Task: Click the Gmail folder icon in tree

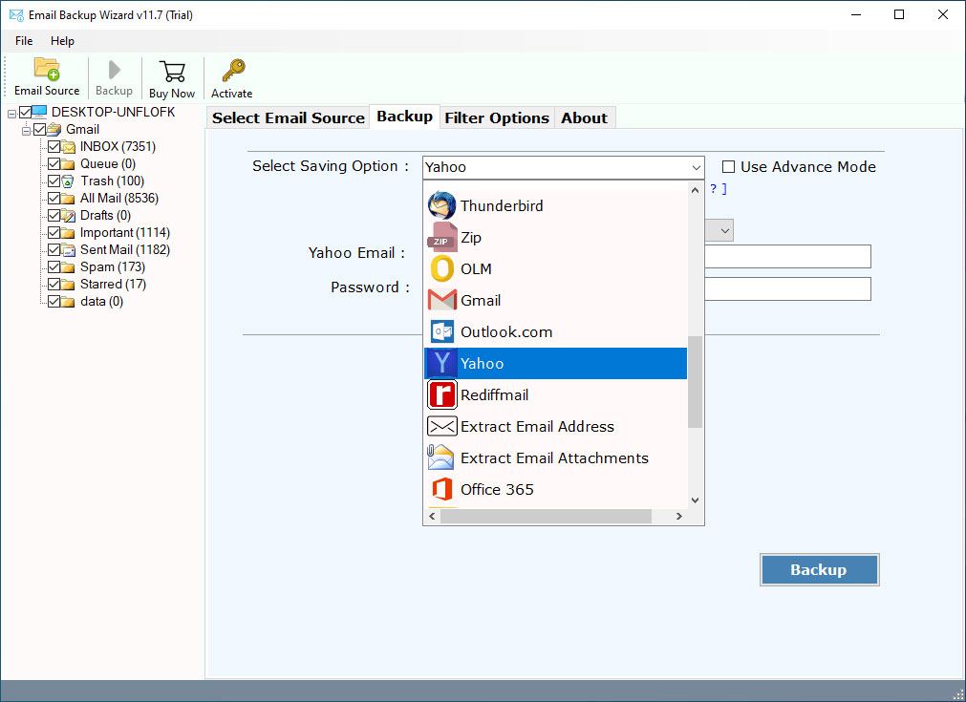Action: click(54, 129)
